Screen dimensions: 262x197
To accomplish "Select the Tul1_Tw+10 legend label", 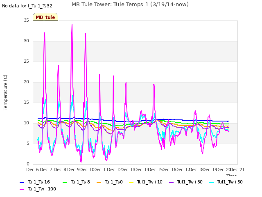I will pos(150,182).
